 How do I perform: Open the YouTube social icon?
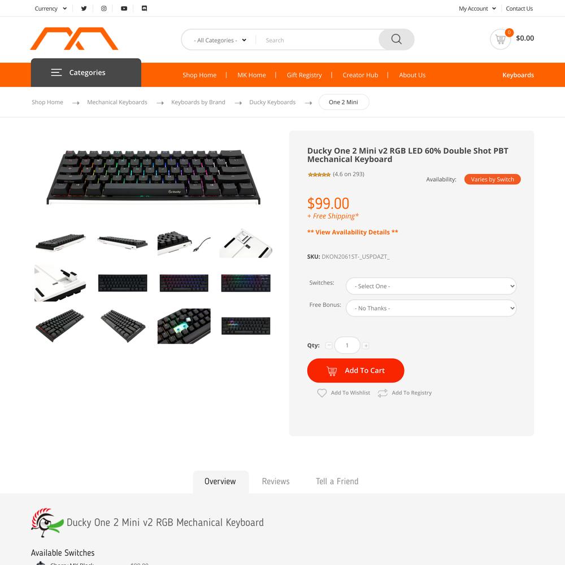tap(124, 8)
